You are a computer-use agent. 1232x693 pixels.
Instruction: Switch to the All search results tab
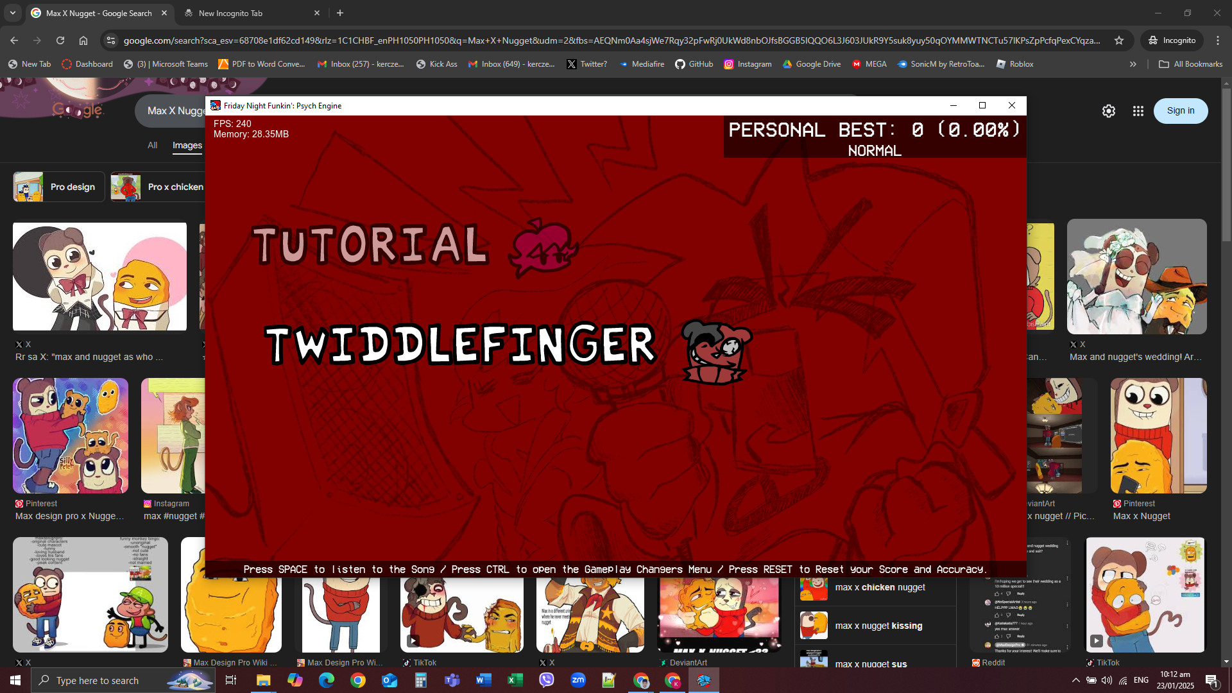(152, 145)
